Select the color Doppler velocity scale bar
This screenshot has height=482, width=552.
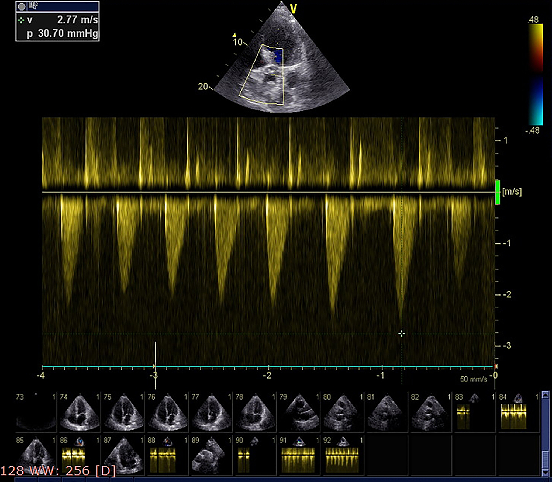[535, 74]
